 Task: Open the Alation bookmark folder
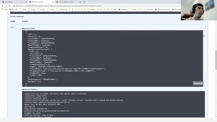pos(133,9)
